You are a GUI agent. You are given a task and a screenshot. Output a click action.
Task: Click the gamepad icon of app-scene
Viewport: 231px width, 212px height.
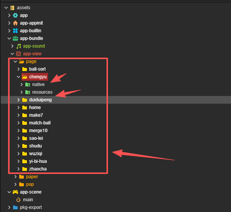click(15, 192)
